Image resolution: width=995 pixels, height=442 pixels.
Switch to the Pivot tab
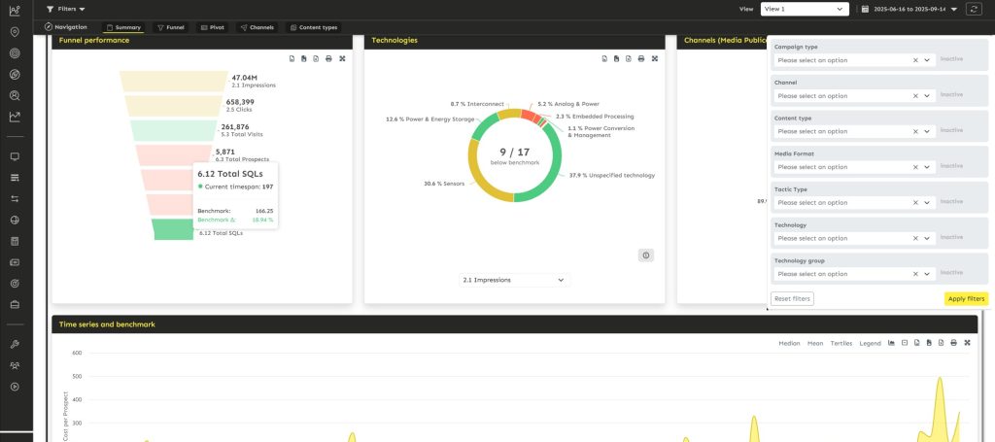(213, 27)
